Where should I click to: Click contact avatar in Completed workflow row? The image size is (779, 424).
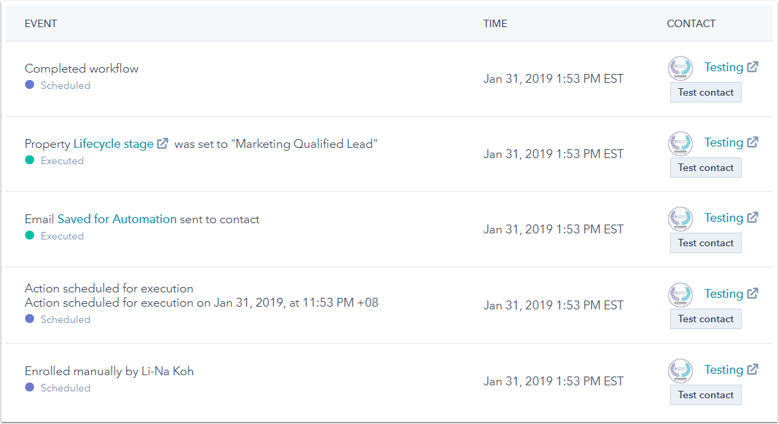(680, 68)
